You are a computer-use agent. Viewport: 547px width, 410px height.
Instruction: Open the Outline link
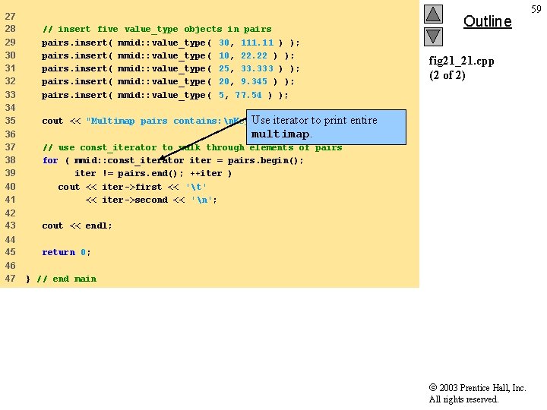pyautogui.click(x=487, y=21)
